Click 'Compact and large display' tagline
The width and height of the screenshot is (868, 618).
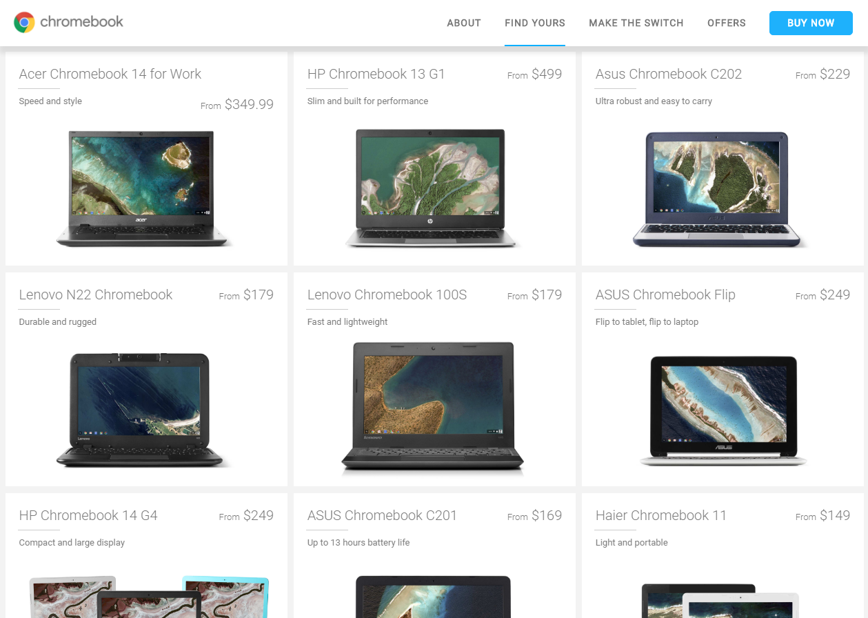[x=72, y=543]
